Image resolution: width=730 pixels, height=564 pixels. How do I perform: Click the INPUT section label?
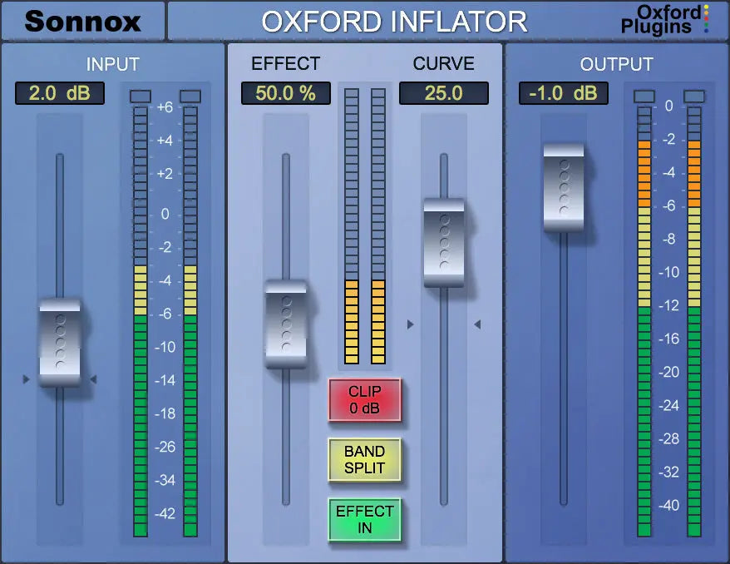pyautogui.click(x=113, y=64)
